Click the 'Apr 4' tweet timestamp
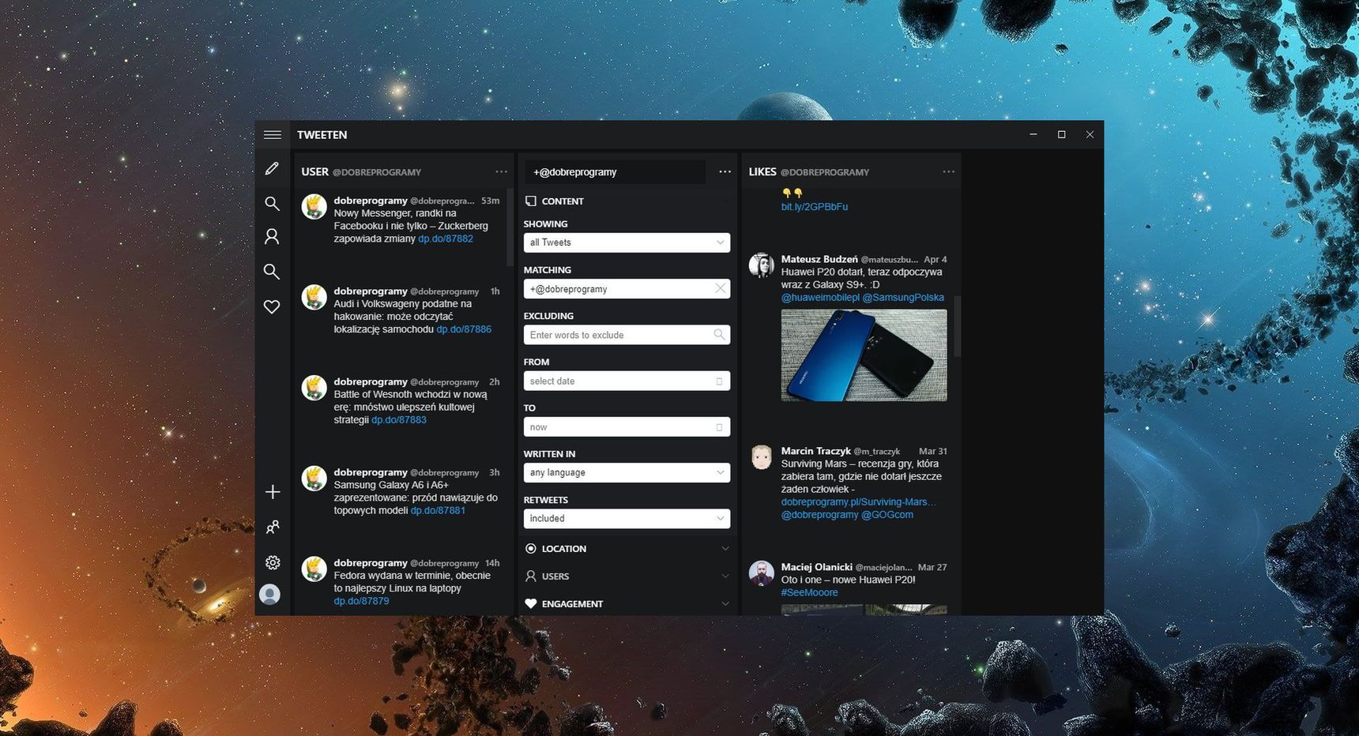Screen dimensions: 1359x736 935,260
